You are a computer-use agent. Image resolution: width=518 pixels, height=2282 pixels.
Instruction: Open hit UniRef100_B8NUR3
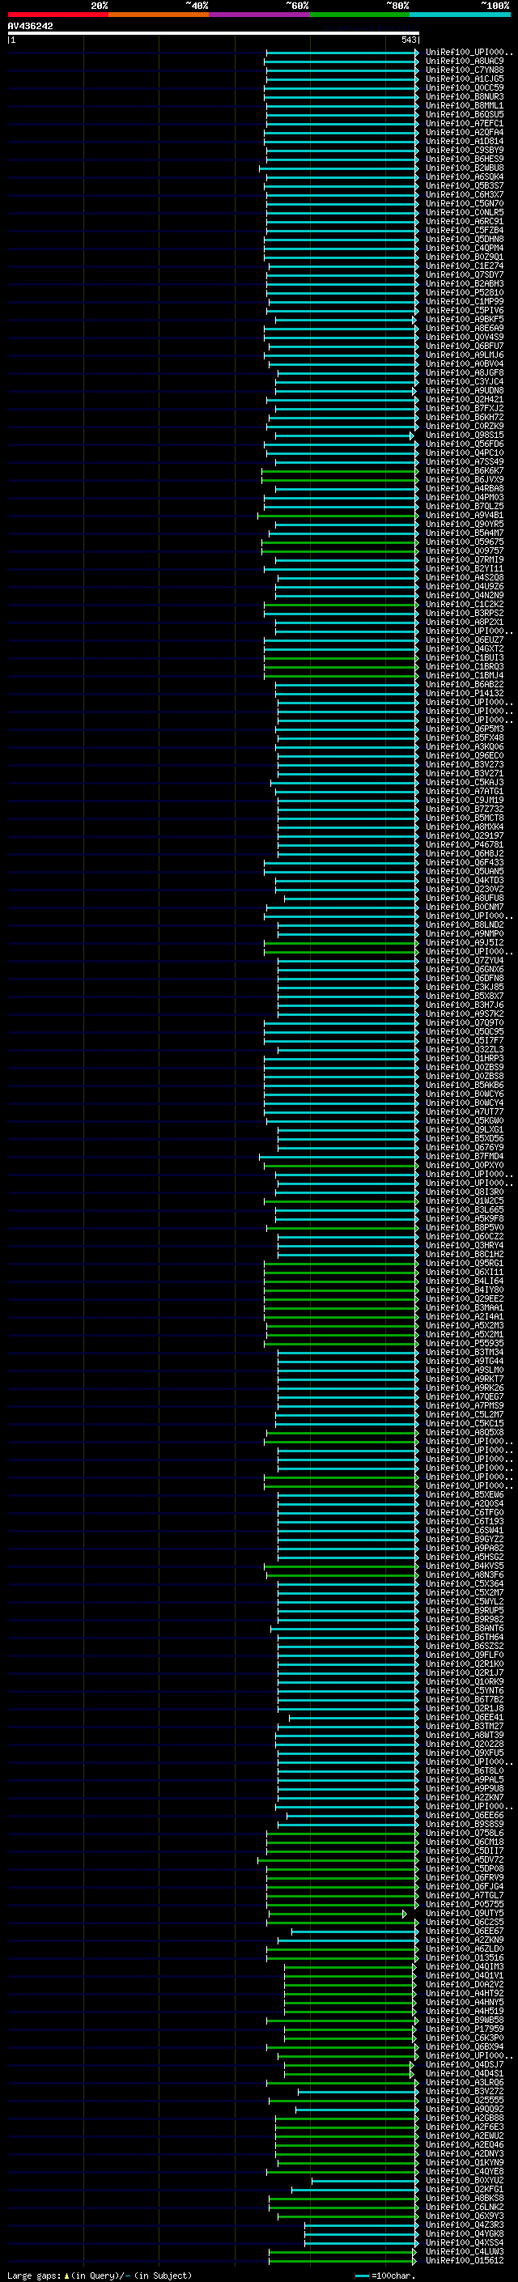(x=465, y=96)
